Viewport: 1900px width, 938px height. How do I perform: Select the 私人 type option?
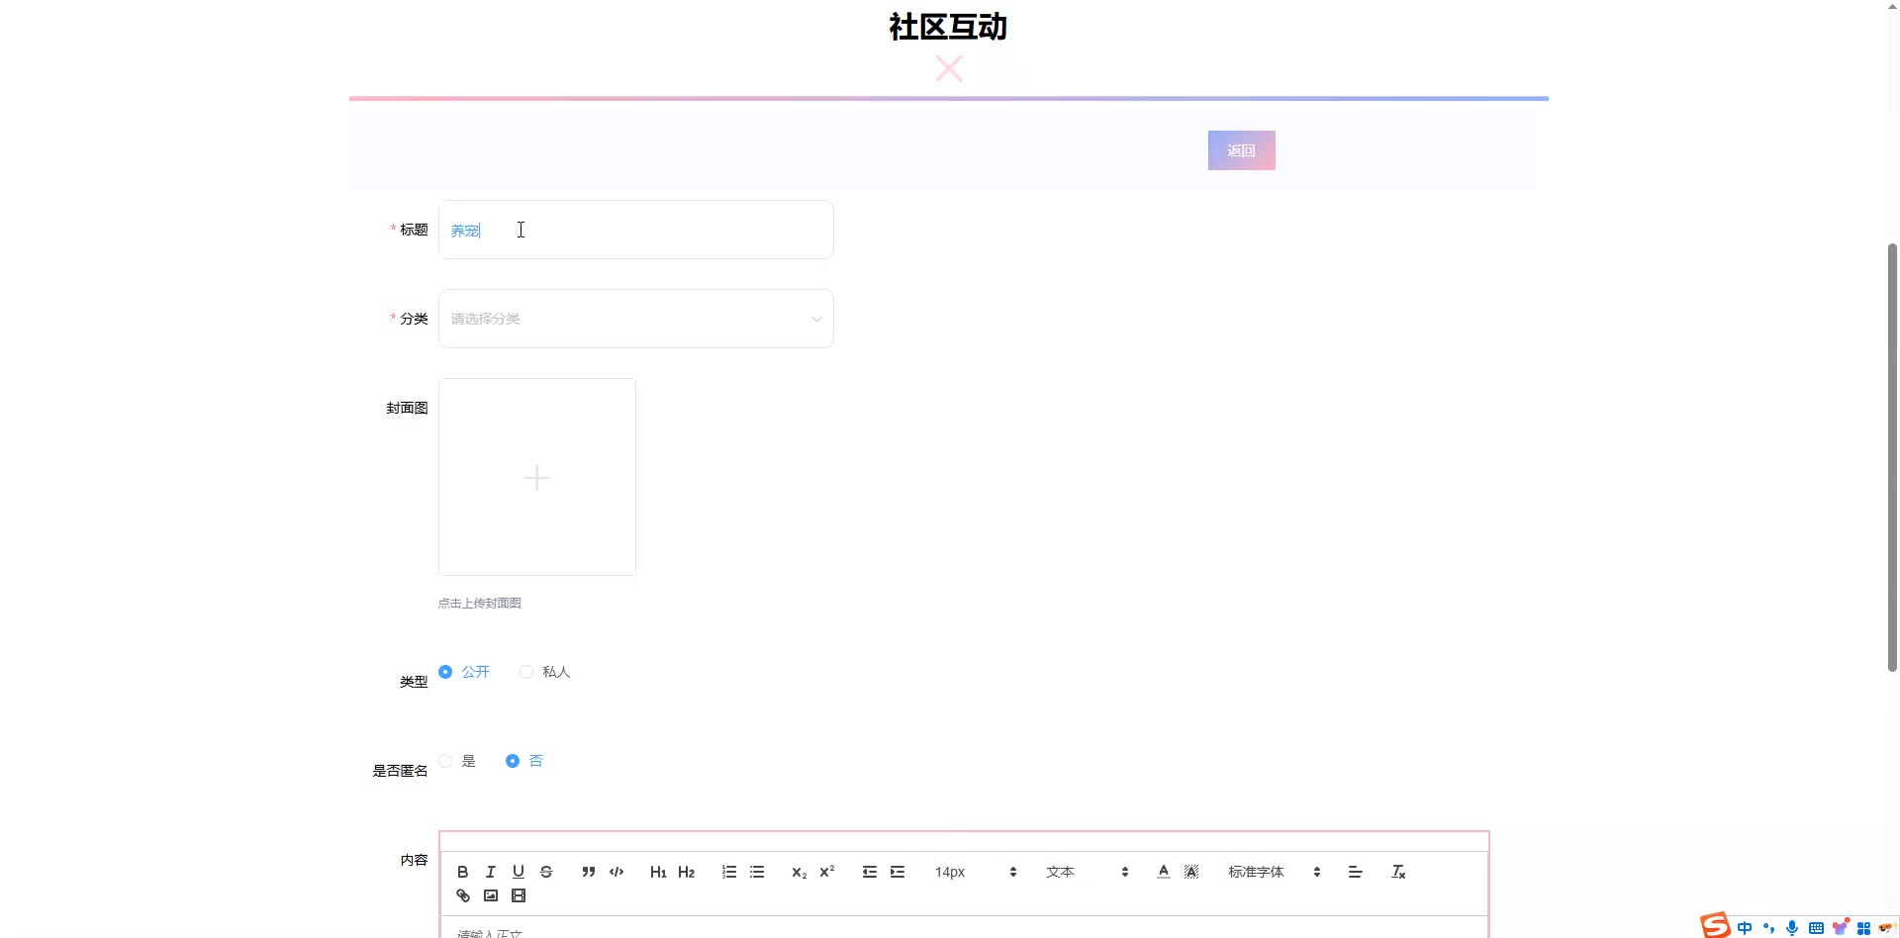(x=545, y=672)
